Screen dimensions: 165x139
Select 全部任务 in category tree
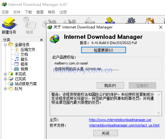pyautogui.click(x=22, y=45)
